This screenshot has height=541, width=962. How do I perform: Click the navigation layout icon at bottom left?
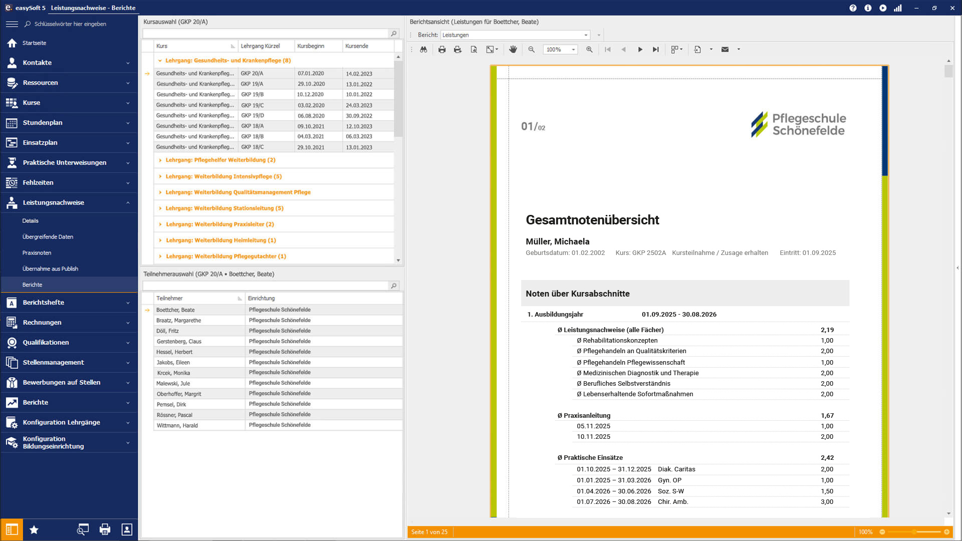(12, 529)
